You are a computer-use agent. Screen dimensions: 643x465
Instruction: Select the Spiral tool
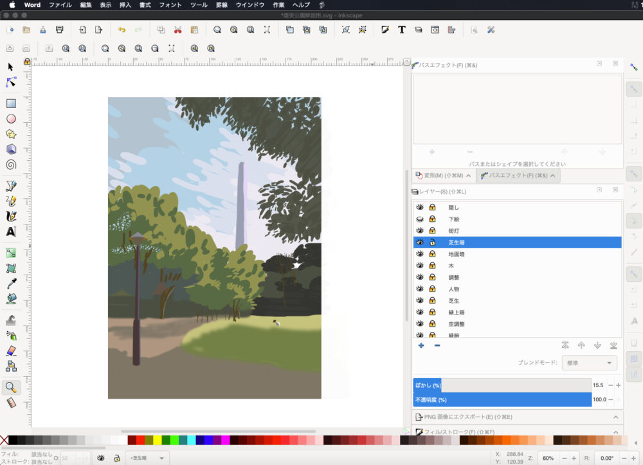[11, 165]
